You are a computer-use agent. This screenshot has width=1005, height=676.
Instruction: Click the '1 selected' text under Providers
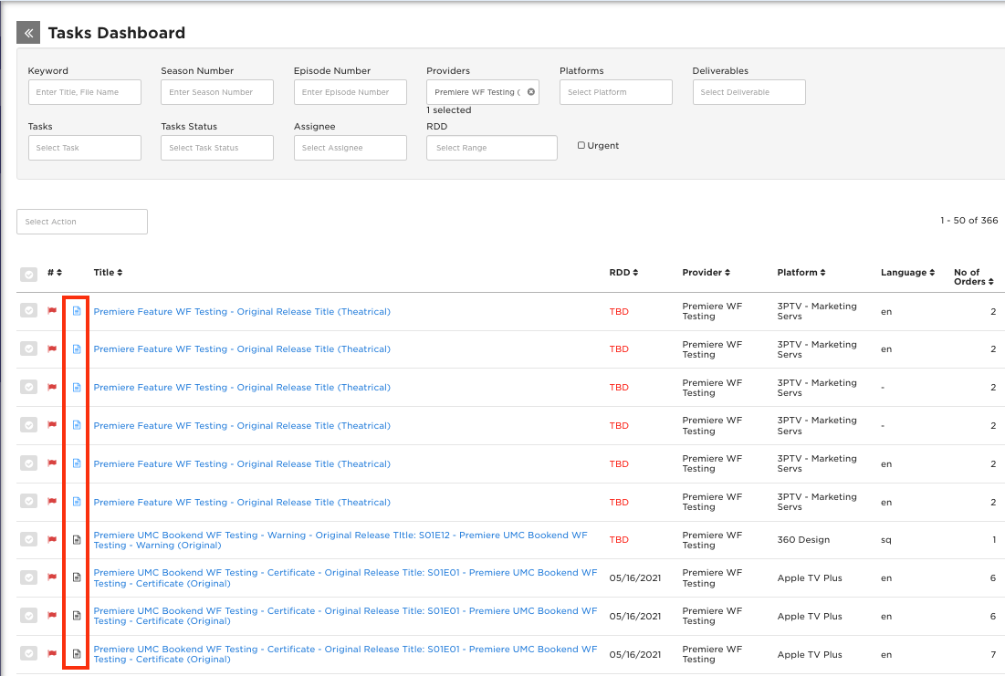click(x=449, y=109)
